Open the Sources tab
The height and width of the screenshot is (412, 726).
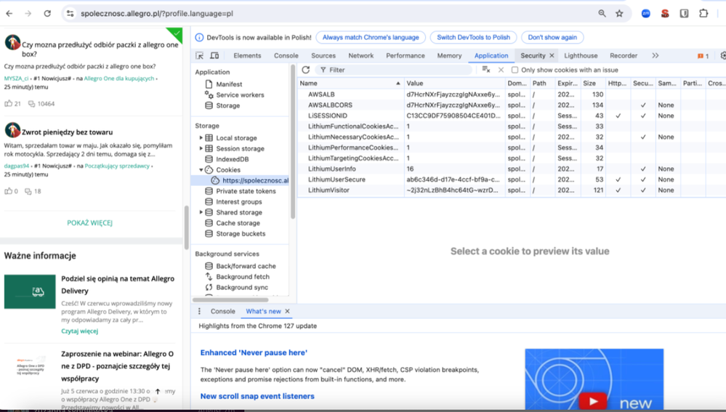(323, 55)
